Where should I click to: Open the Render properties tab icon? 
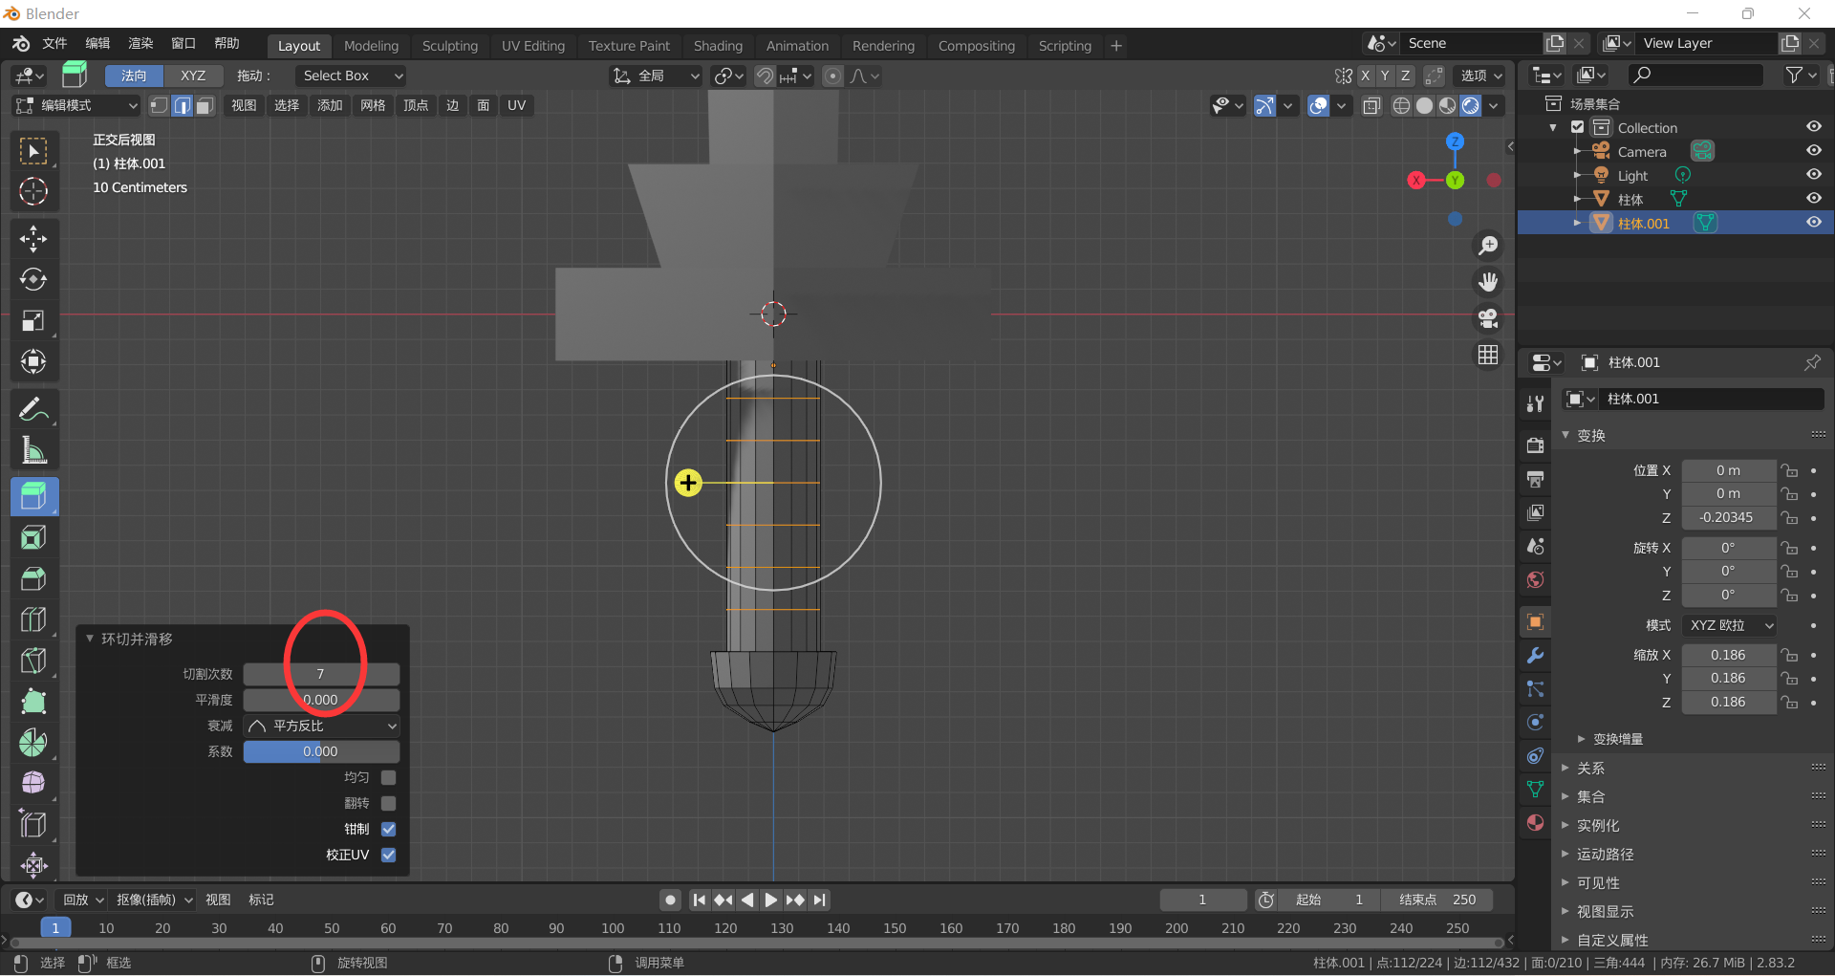point(1536,445)
